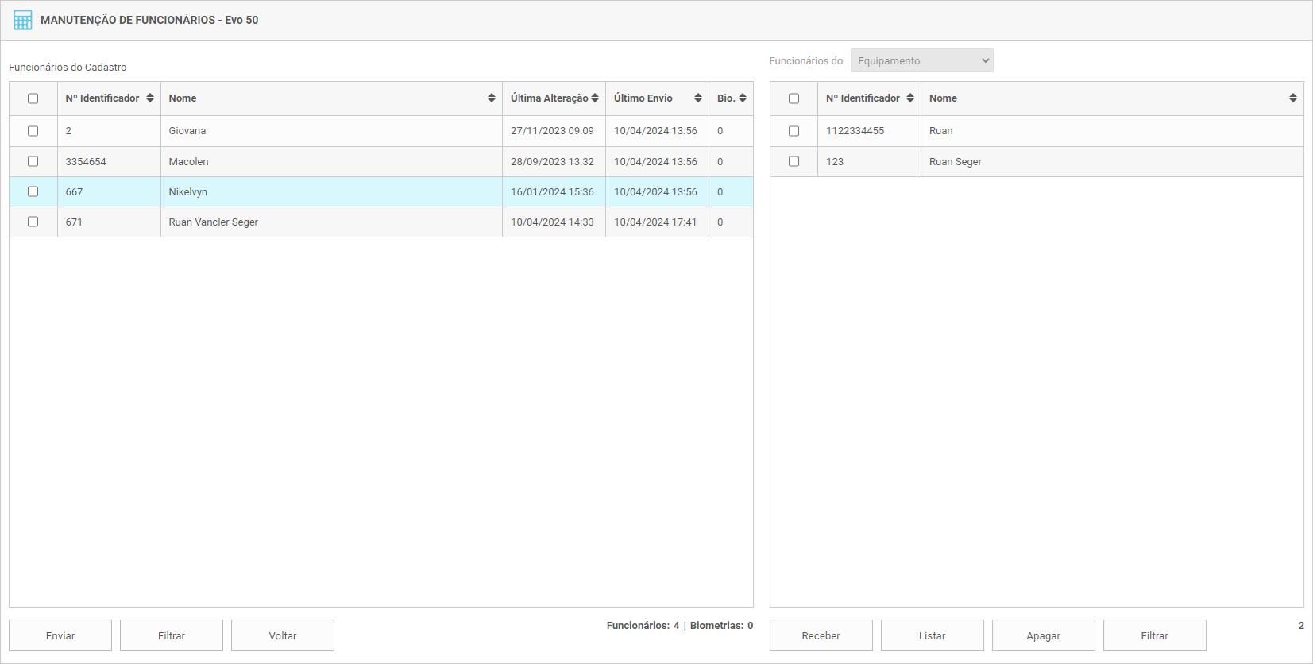Viewport: 1313px width, 664px height.
Task: Tick the checkbox for Ruan Seger
Action: coord(794,161)
